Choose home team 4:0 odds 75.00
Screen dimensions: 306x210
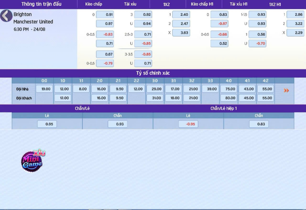click(229, 89)
